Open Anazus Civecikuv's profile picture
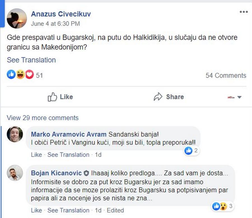Viewport: 252px width, 218px height. pyautogui.click(x=17, y=18)
